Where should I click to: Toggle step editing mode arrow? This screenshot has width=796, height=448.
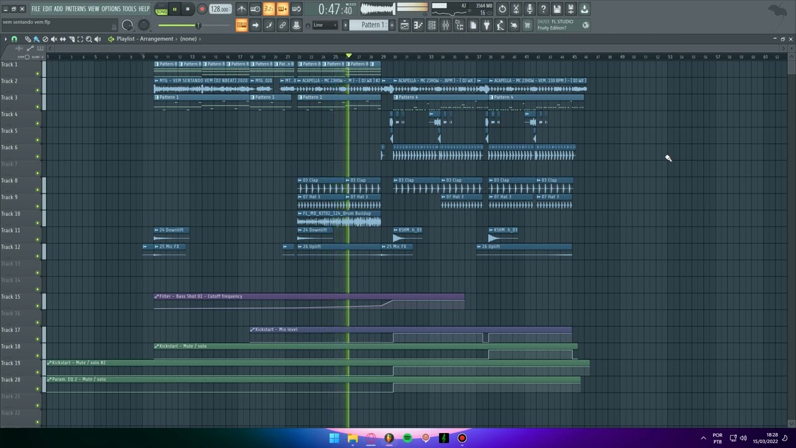(256, 25)
